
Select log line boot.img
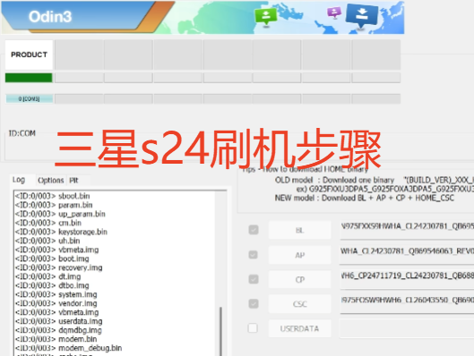52,259
